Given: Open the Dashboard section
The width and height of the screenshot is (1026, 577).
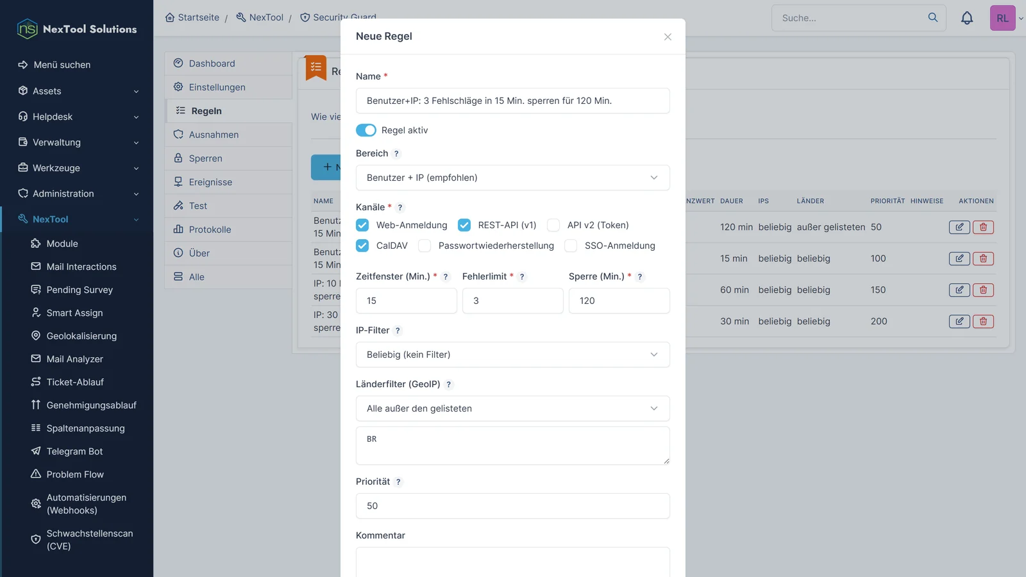Looking at the screenshot, I should (228, 63).
